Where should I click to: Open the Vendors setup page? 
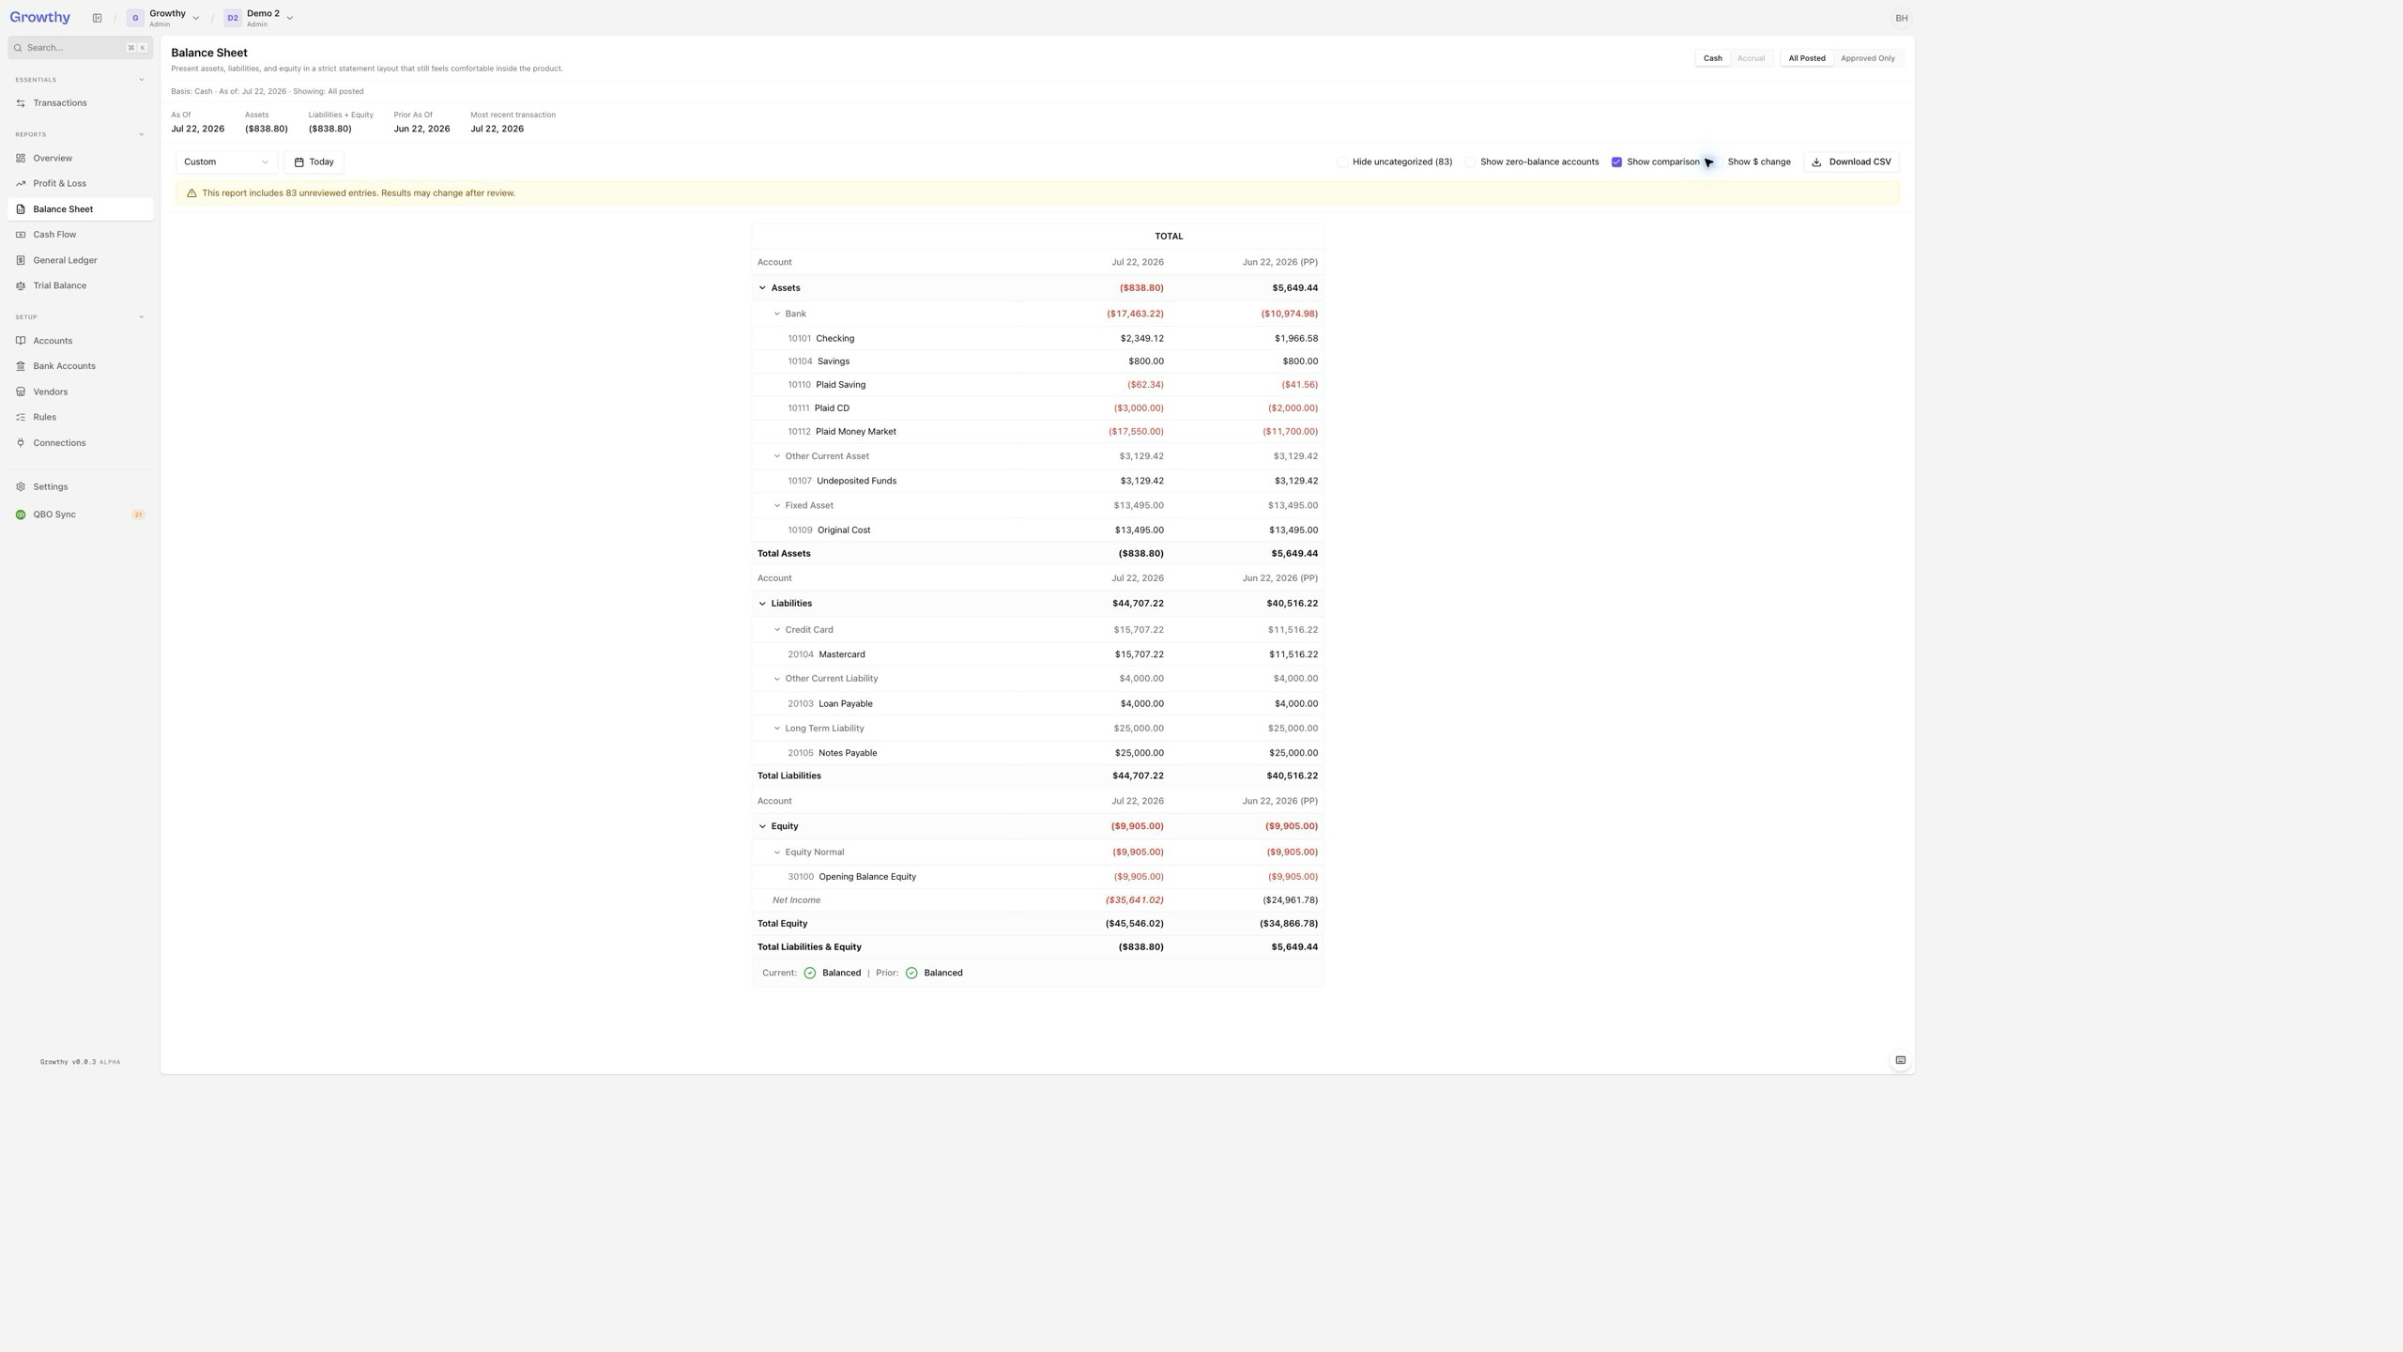(80, 392)
